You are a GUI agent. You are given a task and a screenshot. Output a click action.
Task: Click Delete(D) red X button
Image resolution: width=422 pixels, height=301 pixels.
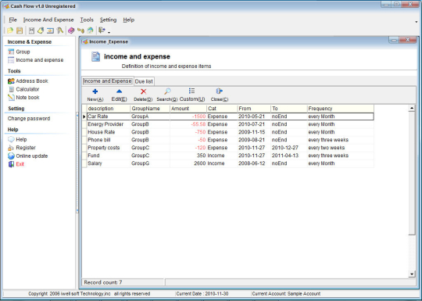(143, 95)
